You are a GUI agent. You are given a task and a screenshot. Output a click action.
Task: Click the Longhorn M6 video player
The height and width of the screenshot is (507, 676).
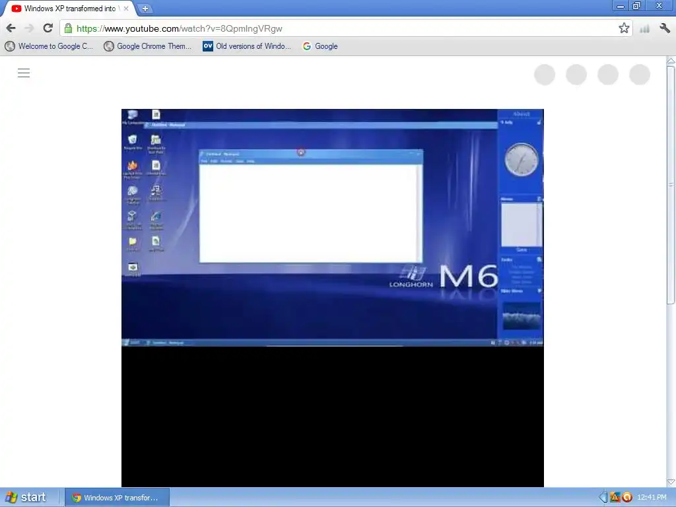tap(333, 298)
